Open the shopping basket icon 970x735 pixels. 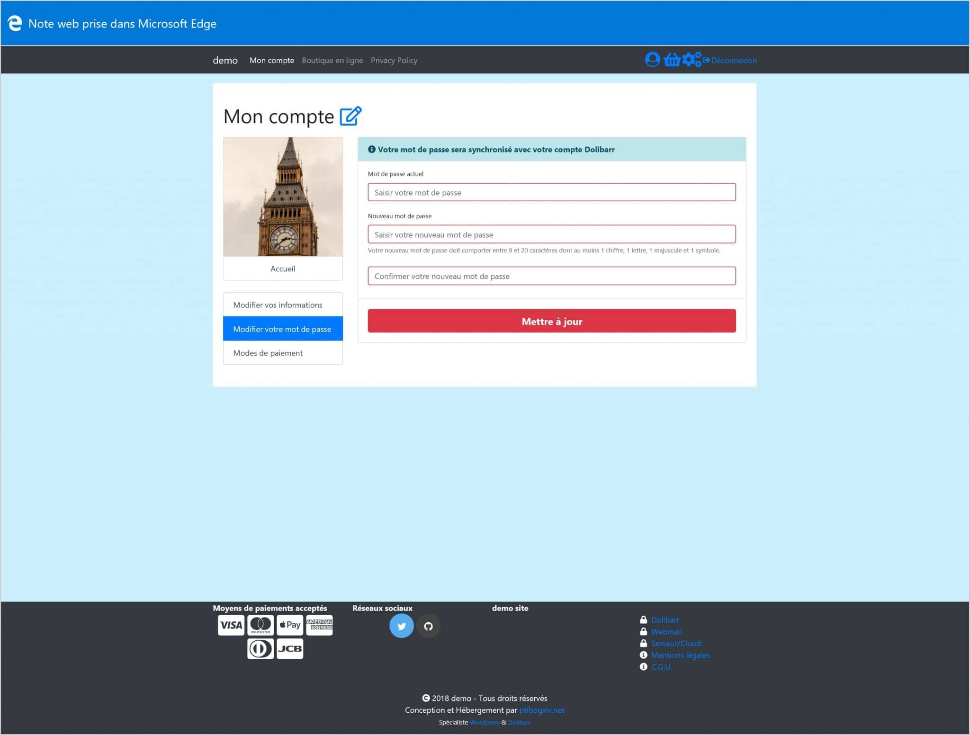672,60
